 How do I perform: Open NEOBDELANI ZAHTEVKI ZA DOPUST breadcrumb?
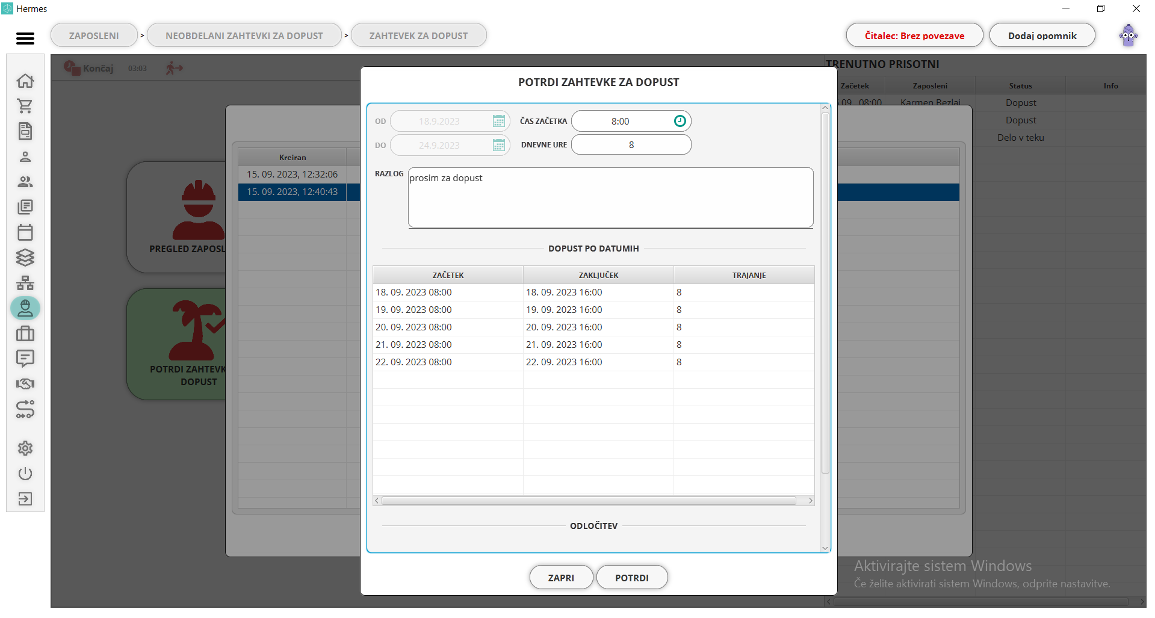tap(244, 36)
